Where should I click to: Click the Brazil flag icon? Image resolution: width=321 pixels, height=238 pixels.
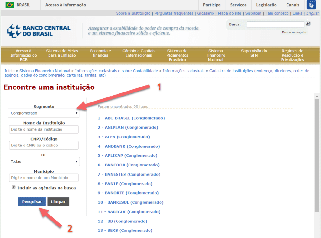tap(9, 5)
